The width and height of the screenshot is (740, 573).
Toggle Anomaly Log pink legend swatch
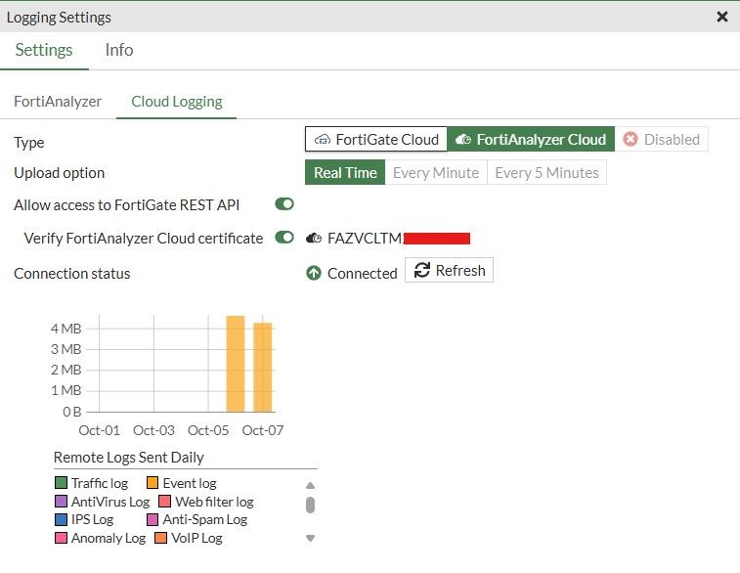tap(61, 538)
